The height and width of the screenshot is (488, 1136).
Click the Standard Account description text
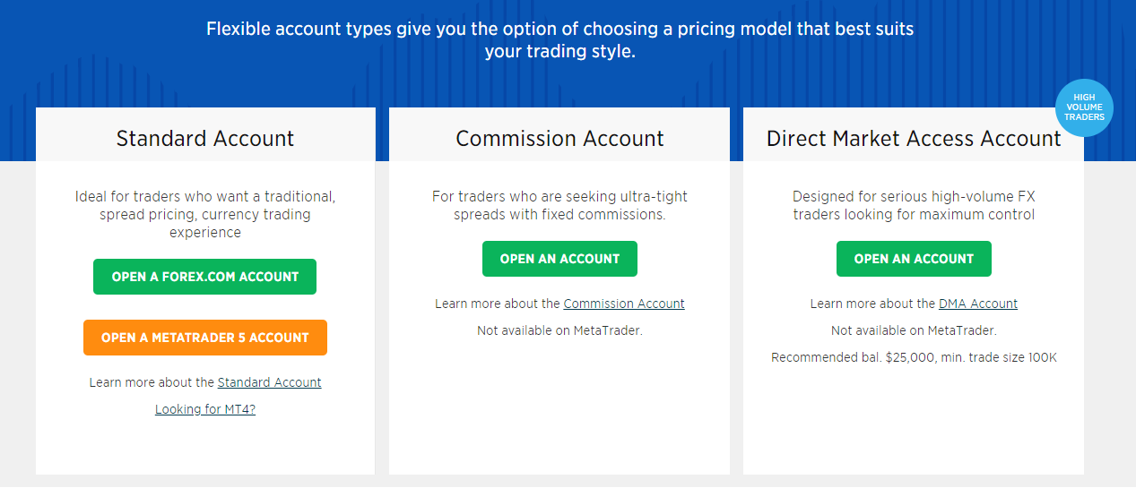(204, 214)
